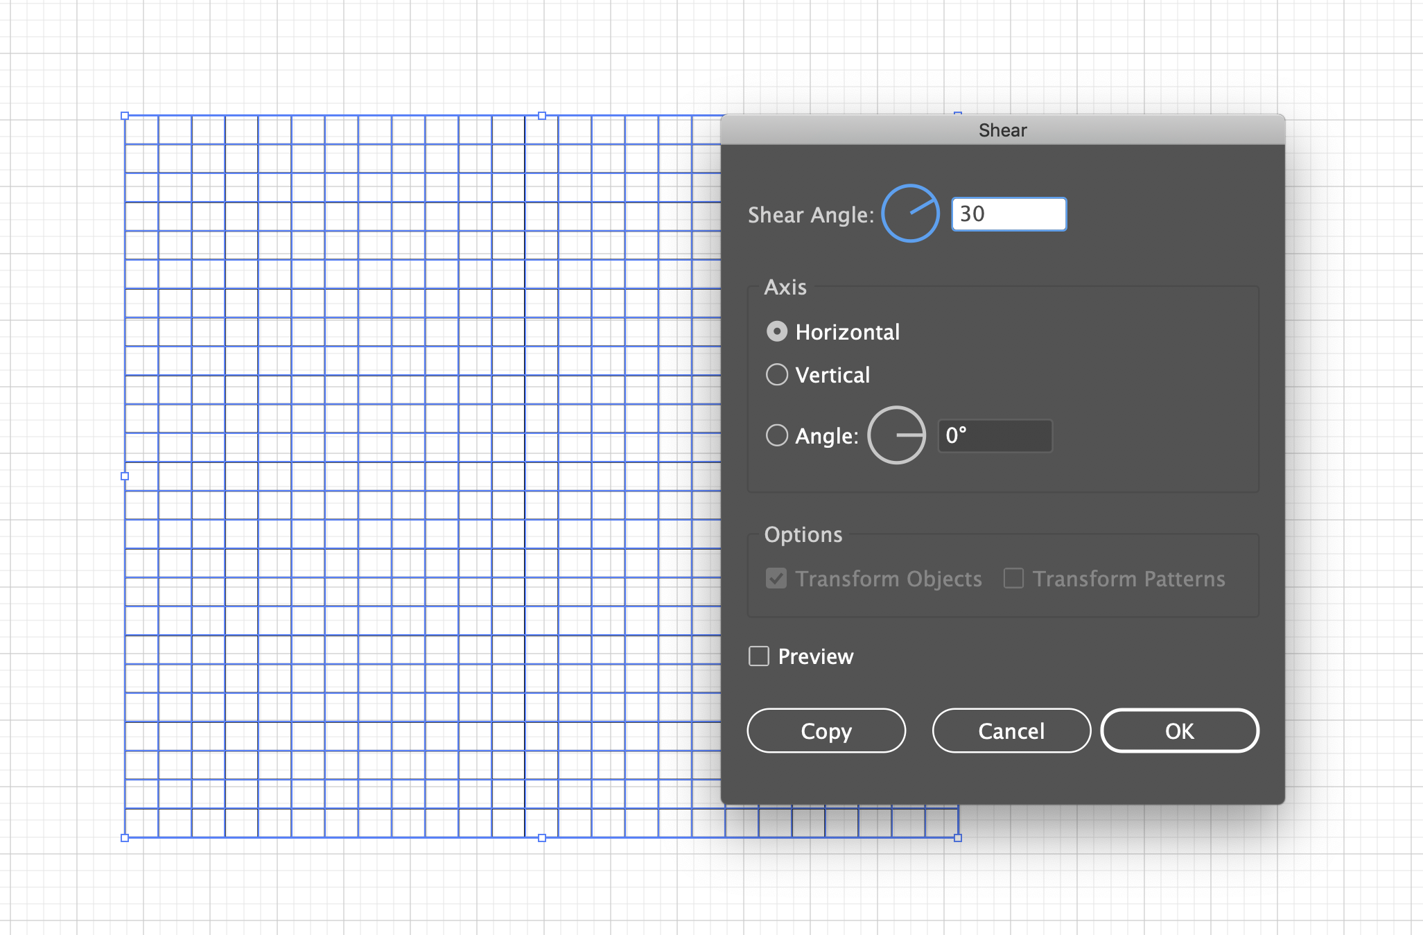Click the Shear Angle dial

pos(910,213)
